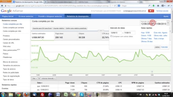Image resolution: width=173 pixels, height=97 pixels.
Task: Check 'Comparar com outras datas' checkbox
Action: tap(111, 36)
